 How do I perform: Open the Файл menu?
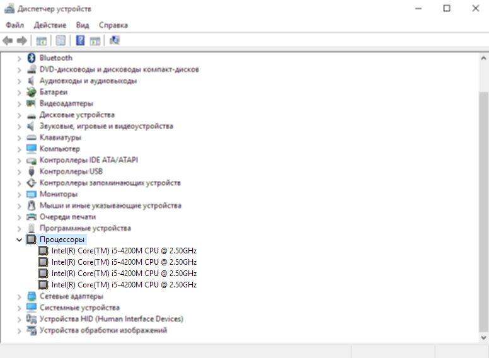(x=14, y=25)
